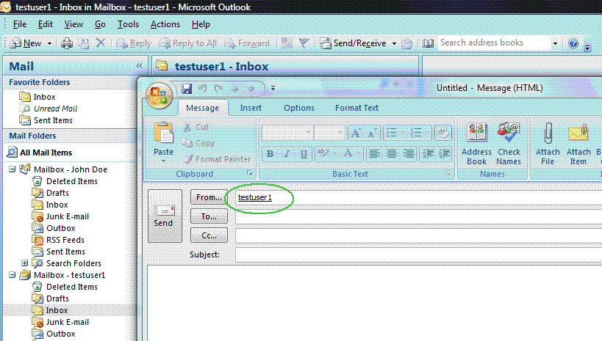Toggle Underline formatting
This screenshot has height=341, width=602.
point(304,154)
